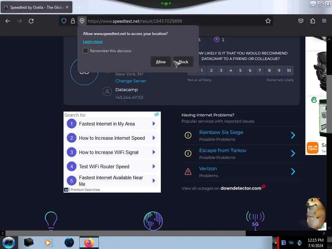Open the Temu ad logo

(x=313, y=148)
